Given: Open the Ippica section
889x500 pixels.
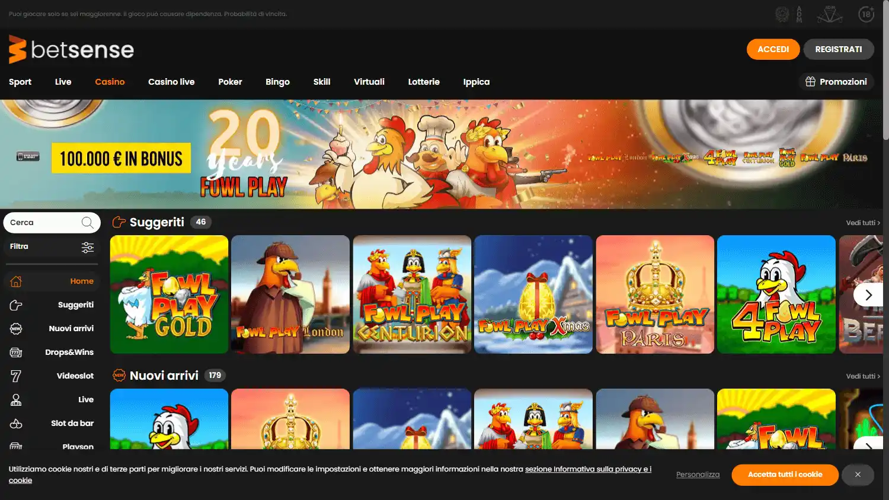Looking at the screenshot, I should click(x=477, y=82).
